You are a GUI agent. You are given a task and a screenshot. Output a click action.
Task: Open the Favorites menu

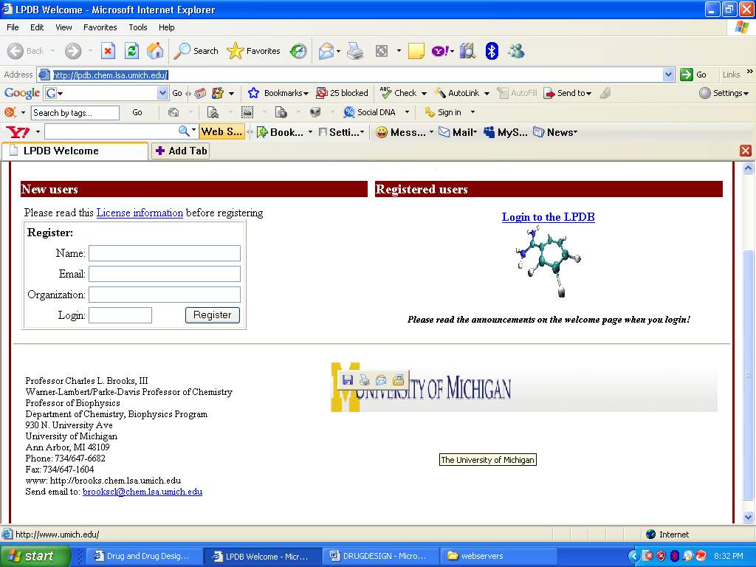(100, 27)
